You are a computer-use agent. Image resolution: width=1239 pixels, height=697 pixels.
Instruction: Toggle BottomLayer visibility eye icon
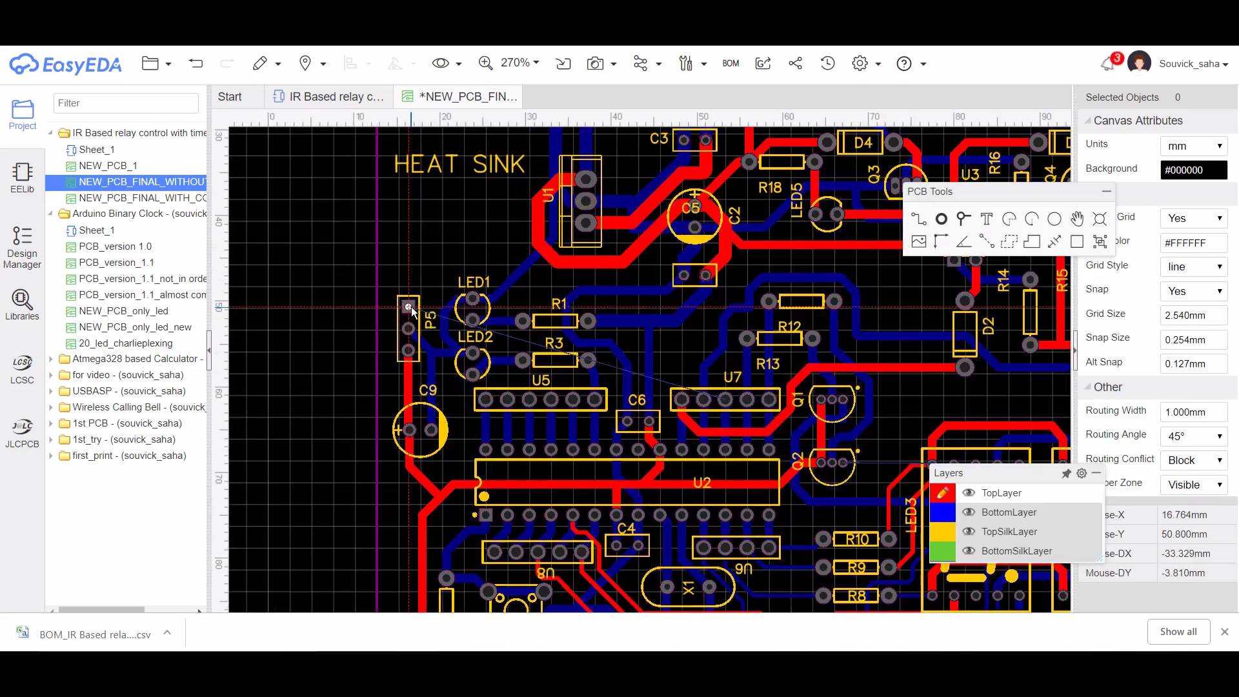(969, 512)
